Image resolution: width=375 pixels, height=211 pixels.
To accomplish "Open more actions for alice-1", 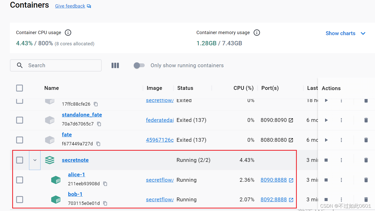I will (x=341, y=180).
